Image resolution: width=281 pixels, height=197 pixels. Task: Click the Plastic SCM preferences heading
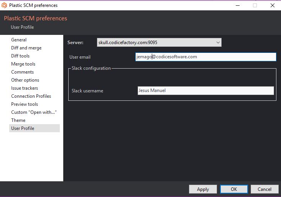pyautogui.click(x=36, y=18)
